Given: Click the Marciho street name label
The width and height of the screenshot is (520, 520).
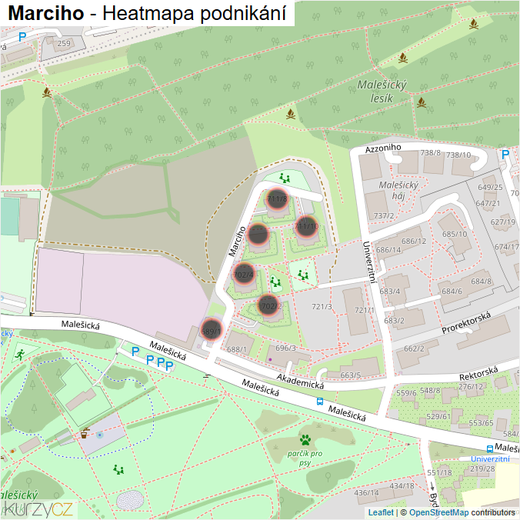Looking at the screenshot, I should point(237,242).
